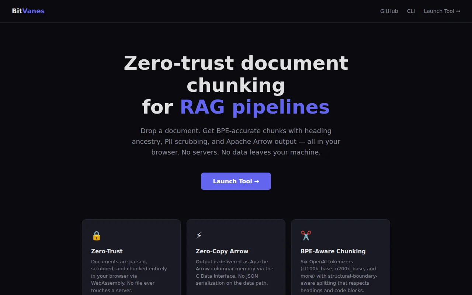Click Launch Tool link in the top navigation
Screen dimensions: 472x295
[442, 11]
